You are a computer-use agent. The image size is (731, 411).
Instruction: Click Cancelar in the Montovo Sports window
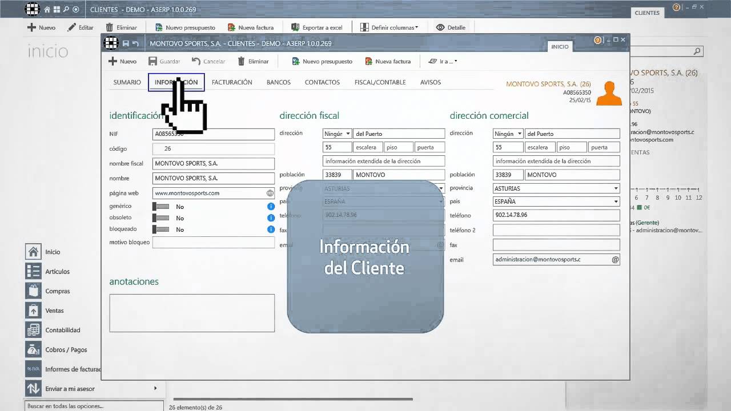[208, 61]
